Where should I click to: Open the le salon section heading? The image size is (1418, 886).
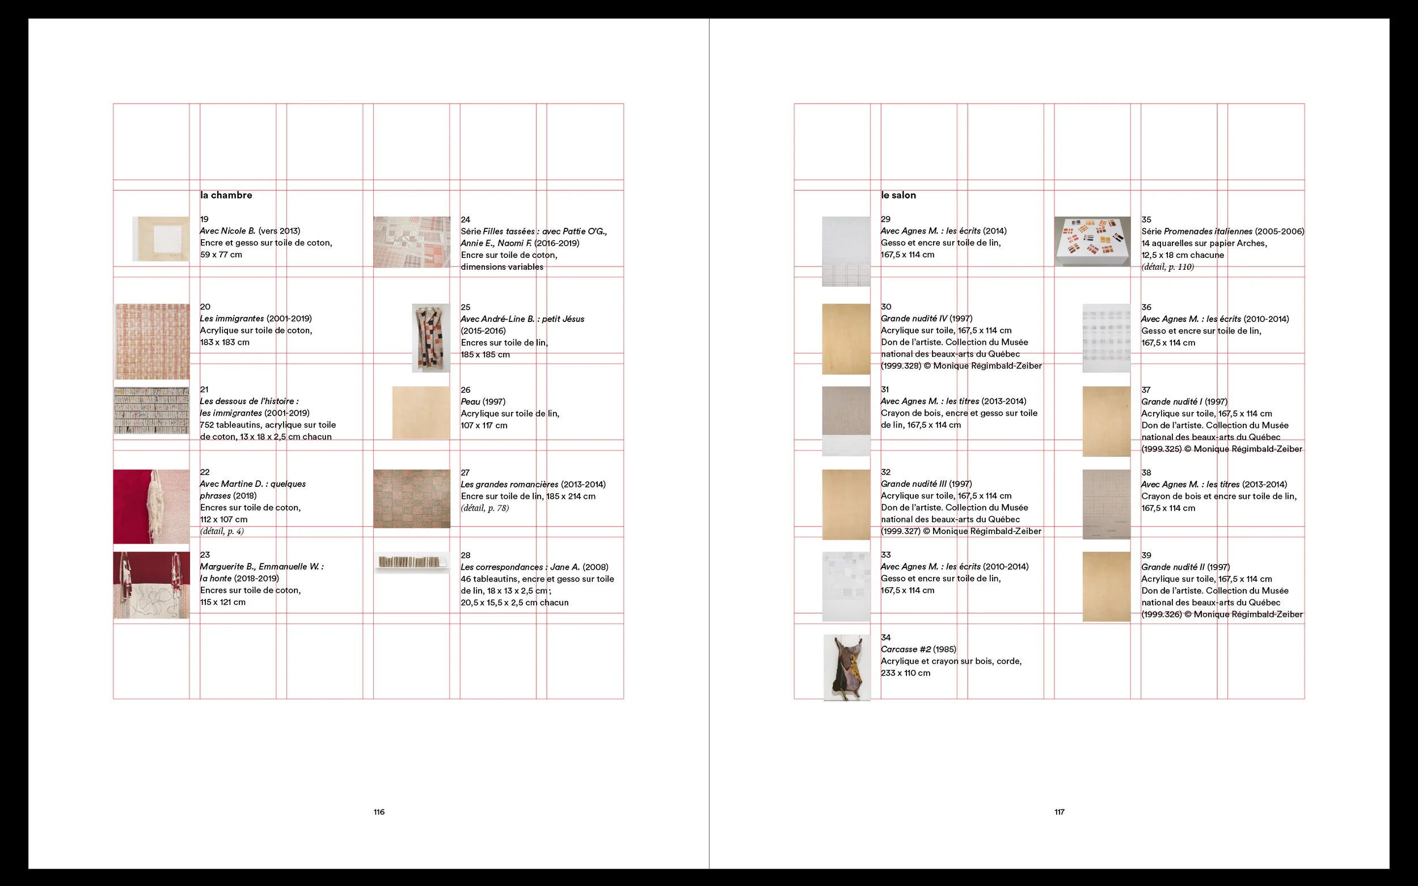point(897,194)
